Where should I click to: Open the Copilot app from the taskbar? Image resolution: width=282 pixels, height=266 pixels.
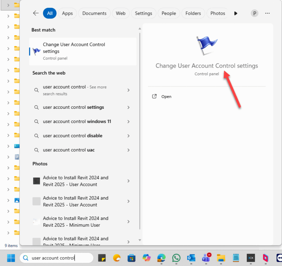147,258
